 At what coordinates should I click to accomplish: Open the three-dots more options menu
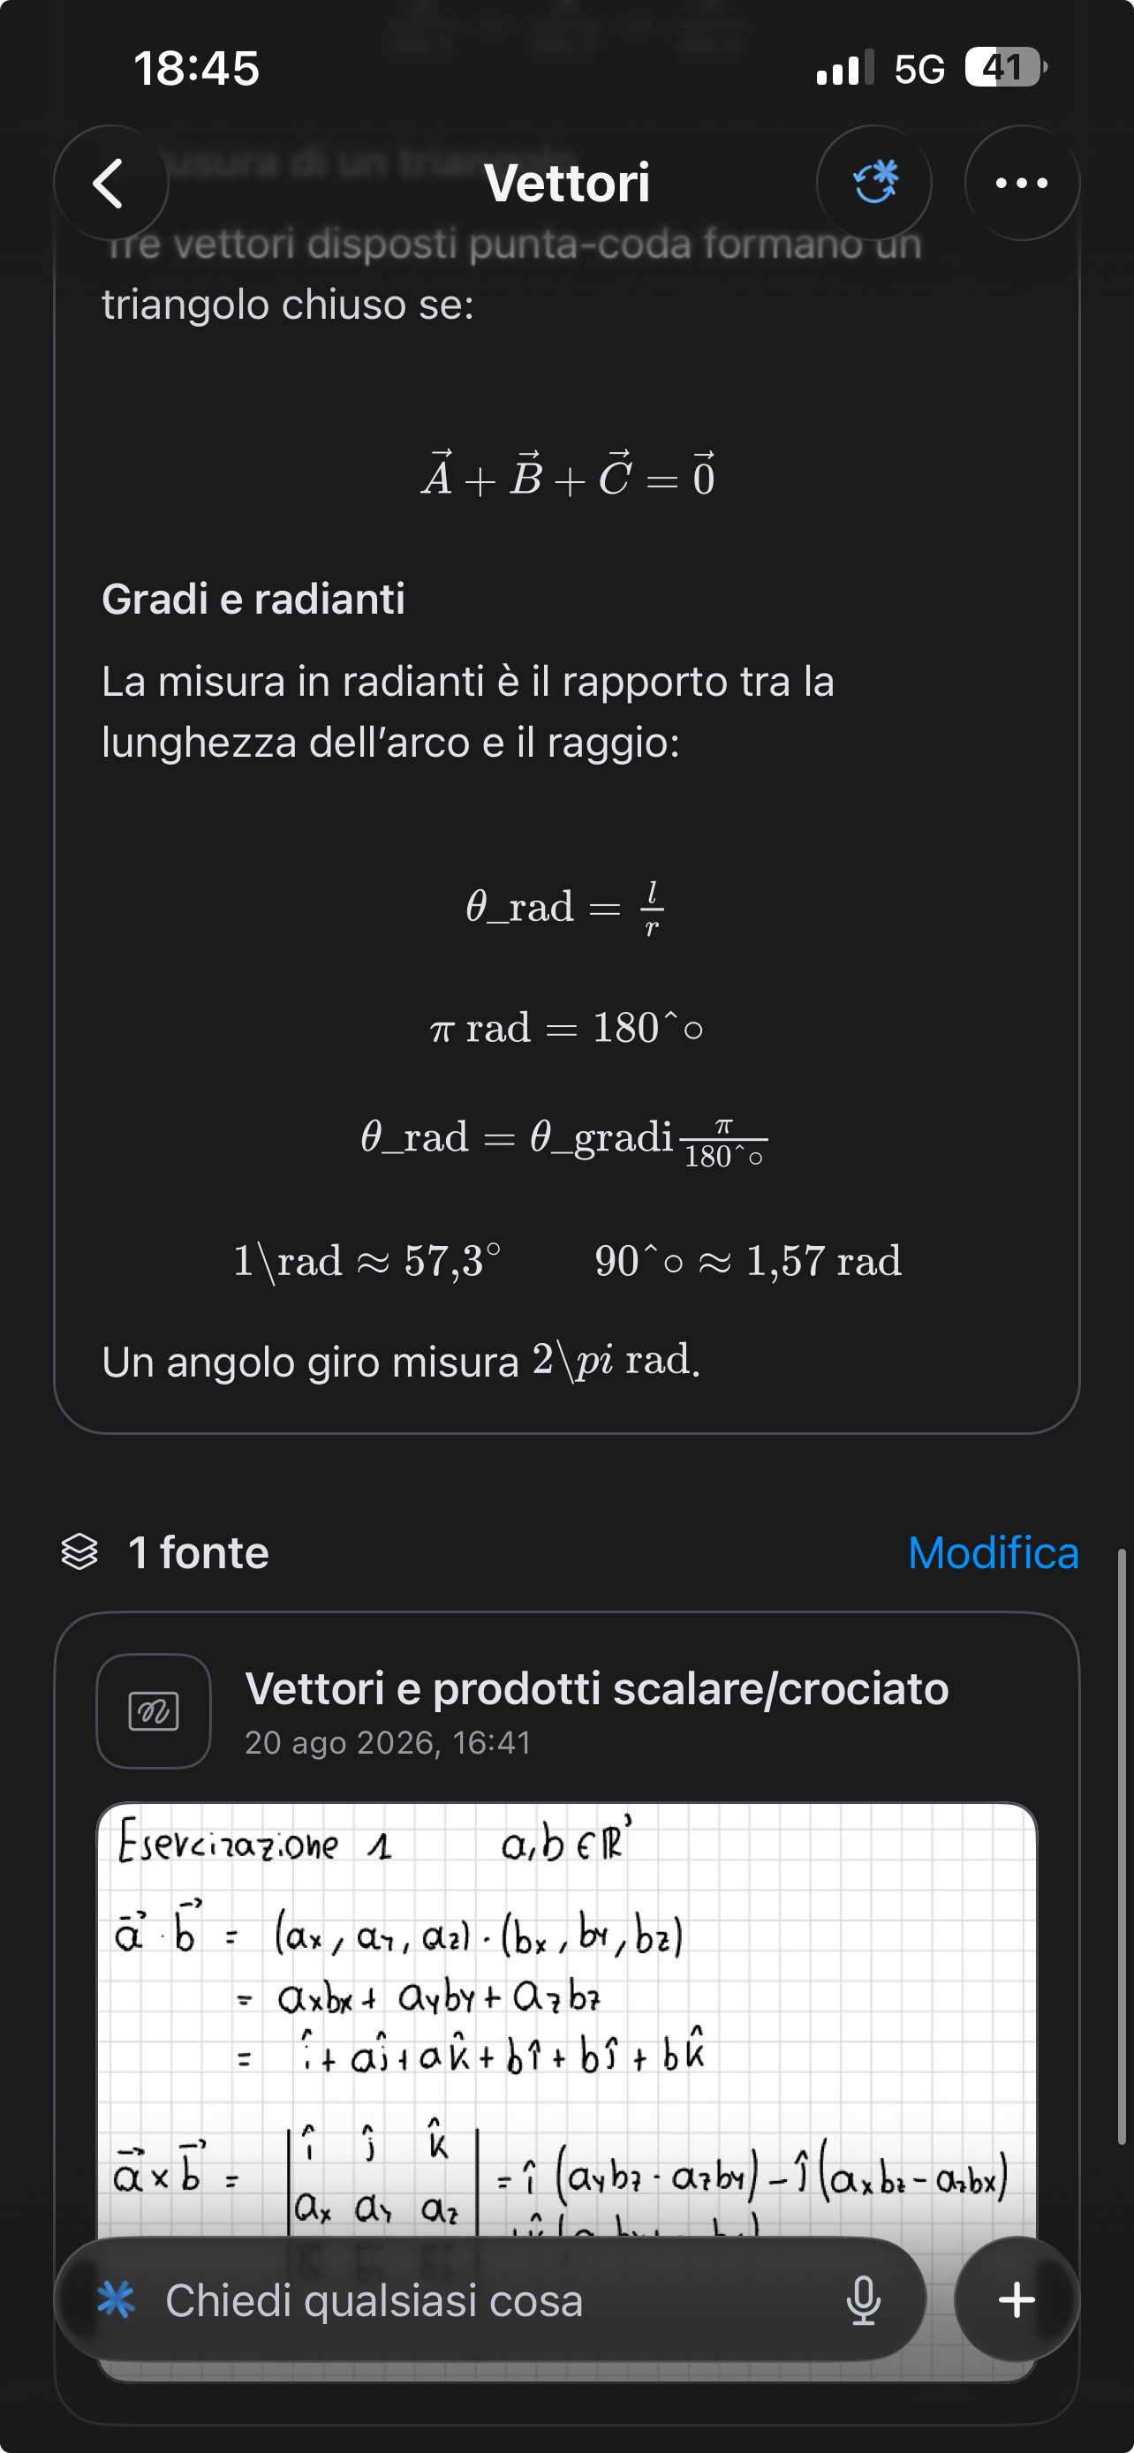tap(1022, 182)
